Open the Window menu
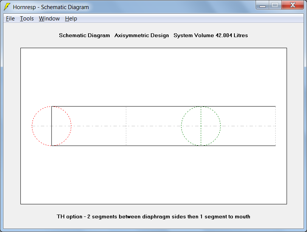The width and height of the screenshot is (307, 232). [49, 19]
